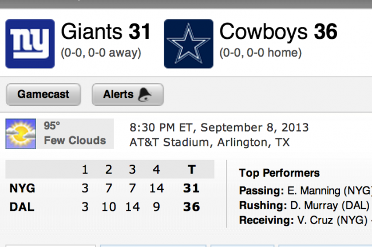Click the Cowboys final total 36
The width and height of the screenshot is (372, 247).
click(x=191, y=207)
